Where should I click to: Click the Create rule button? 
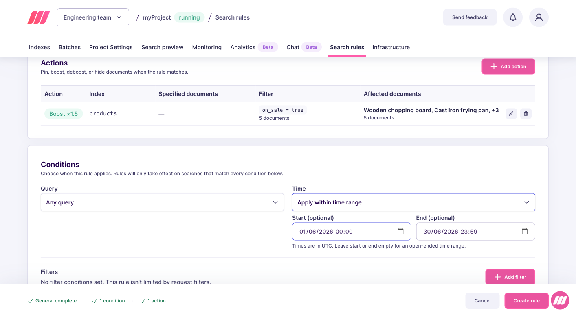pos(526,301)
